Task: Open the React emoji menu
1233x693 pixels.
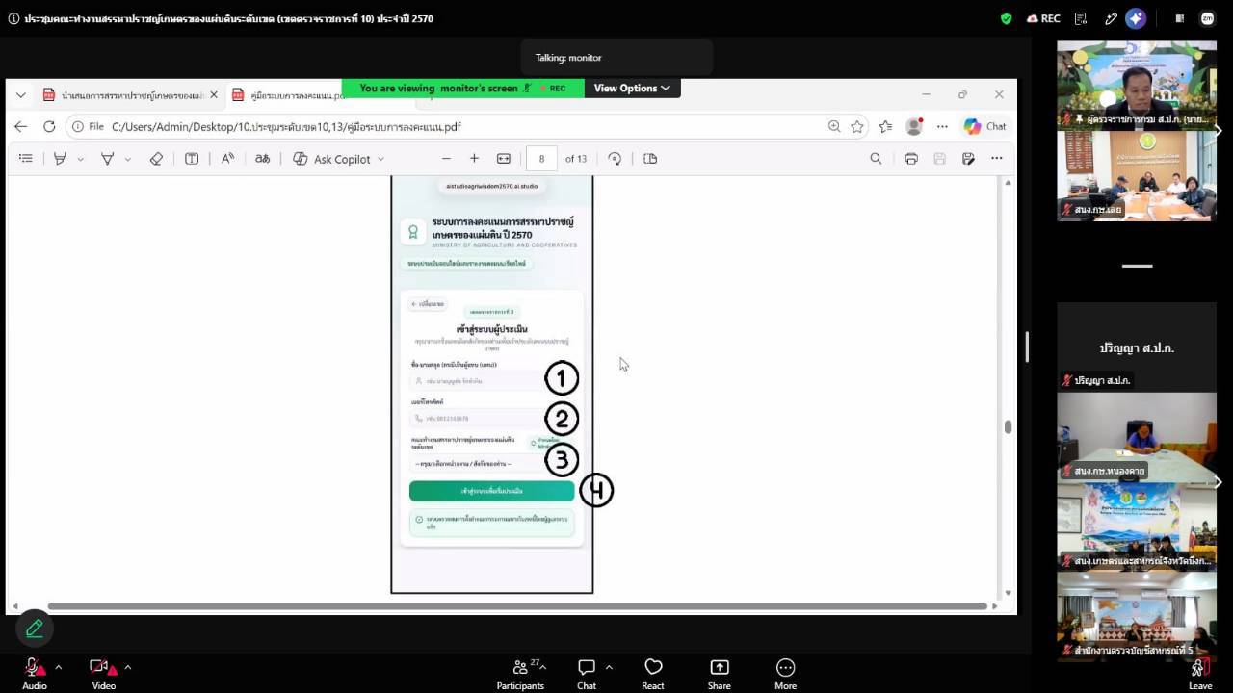Action: click(653, 674)
